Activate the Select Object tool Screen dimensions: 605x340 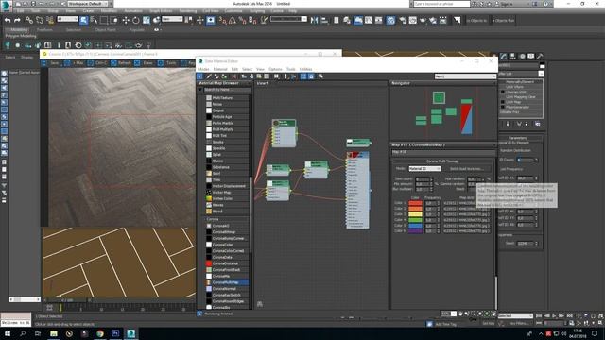click(x=84, y=20)
